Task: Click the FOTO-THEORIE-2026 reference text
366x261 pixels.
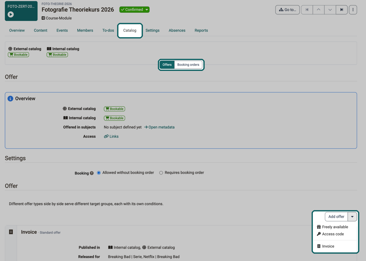Action: pyautogui.click(x=57, y=4)
